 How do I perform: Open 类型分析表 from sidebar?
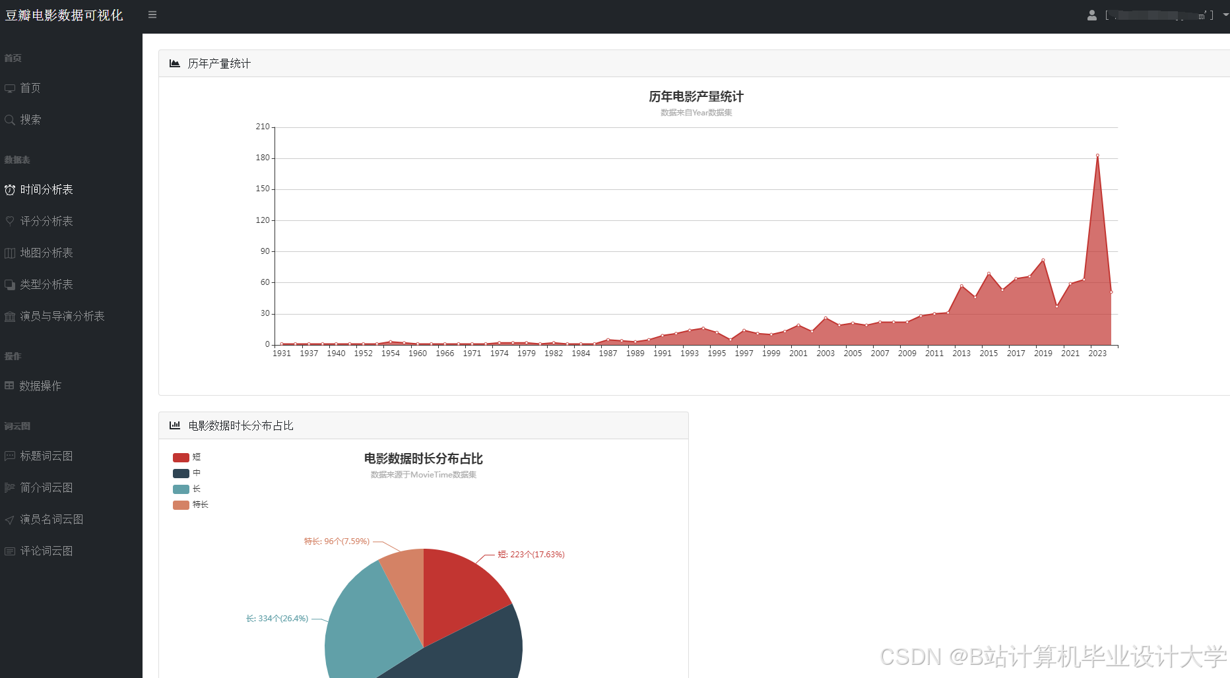(x=46, y=285)
